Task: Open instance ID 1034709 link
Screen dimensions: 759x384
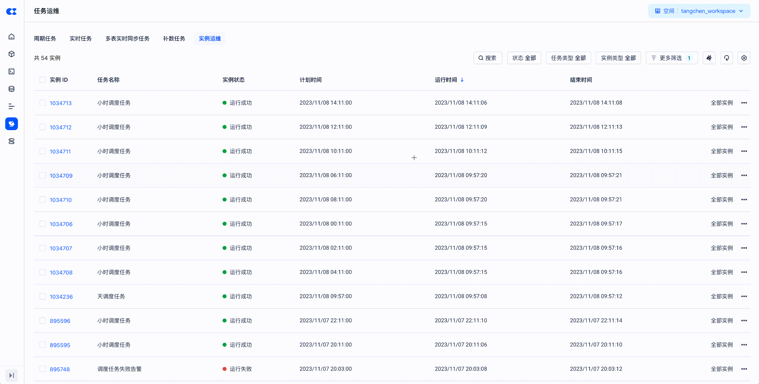Action: tap(61, 176)
